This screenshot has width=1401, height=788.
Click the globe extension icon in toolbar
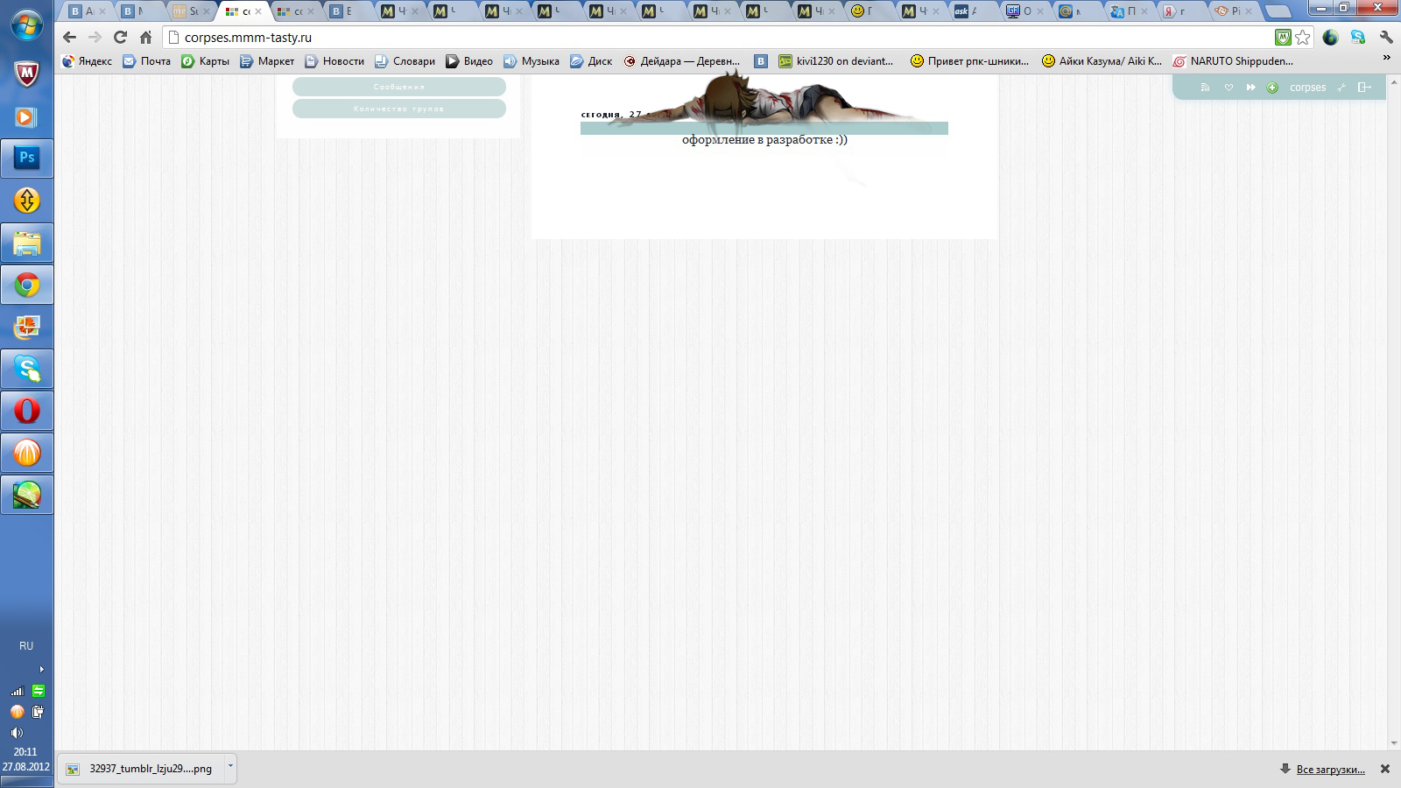pyautogui.click(x=1331, y=38)
